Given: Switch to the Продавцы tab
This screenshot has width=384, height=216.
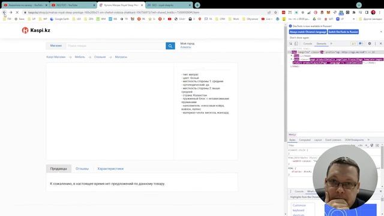Looking at the screenshot, I should [59, 169].
